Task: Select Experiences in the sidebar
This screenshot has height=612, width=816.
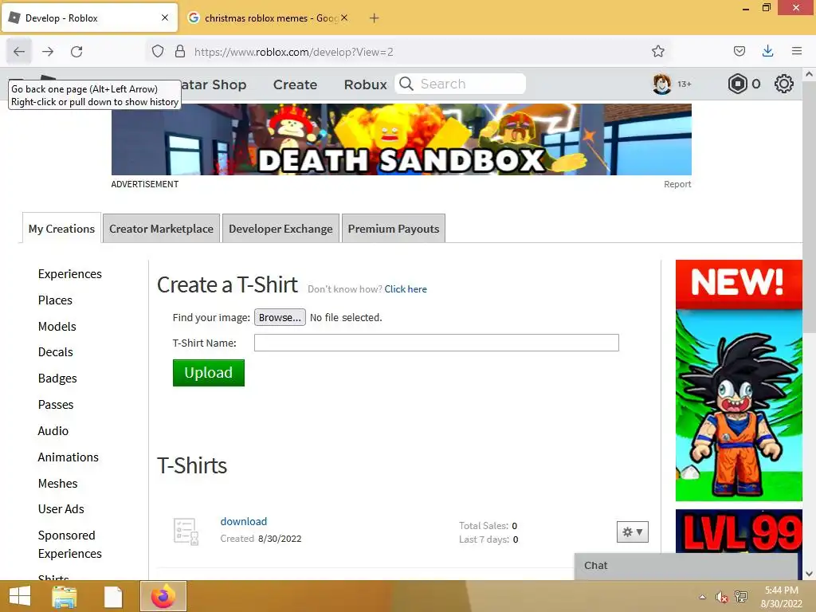Action: click(70, 274)
